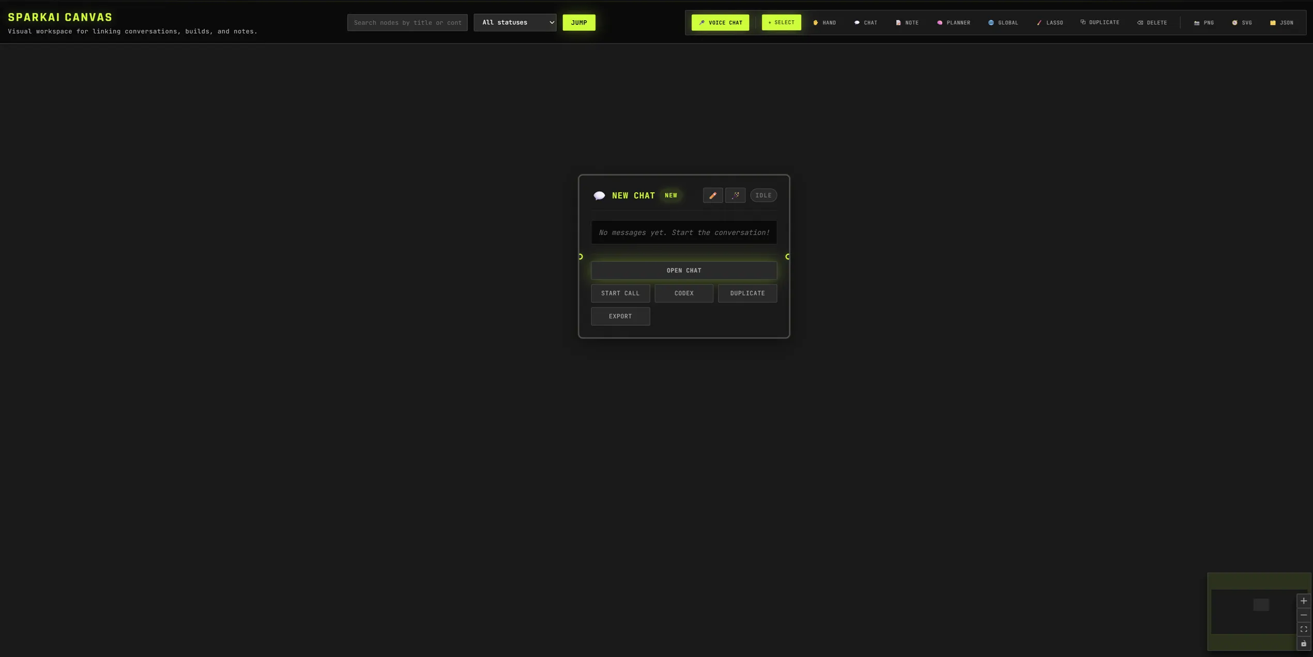1313x657 pixels.
Task: Add a Planner node
Action: [x=953, y=22]
